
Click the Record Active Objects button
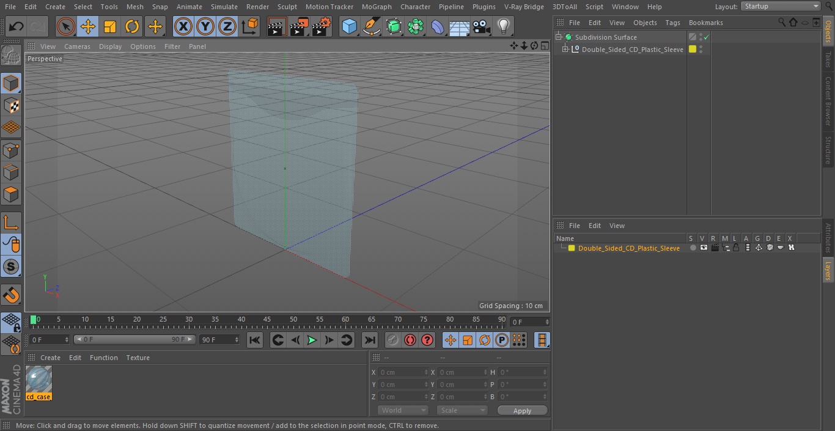tap(393, 340)
